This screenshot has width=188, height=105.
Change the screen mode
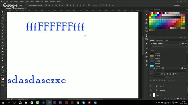(3, 85)
